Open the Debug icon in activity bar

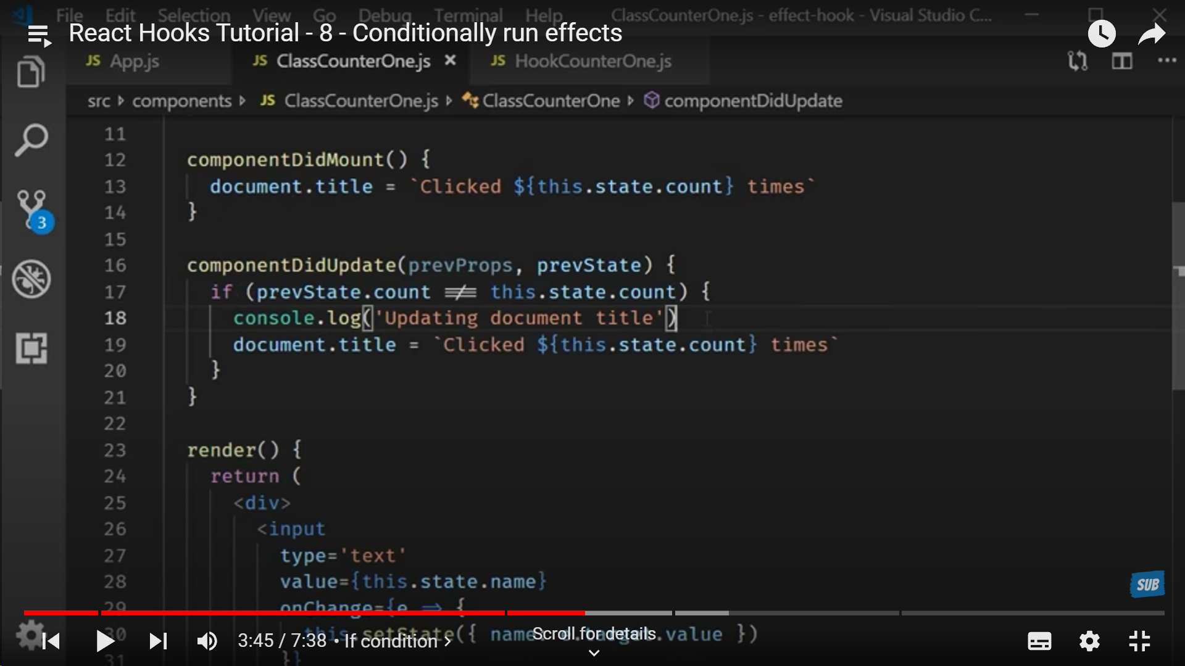[31, 279]
